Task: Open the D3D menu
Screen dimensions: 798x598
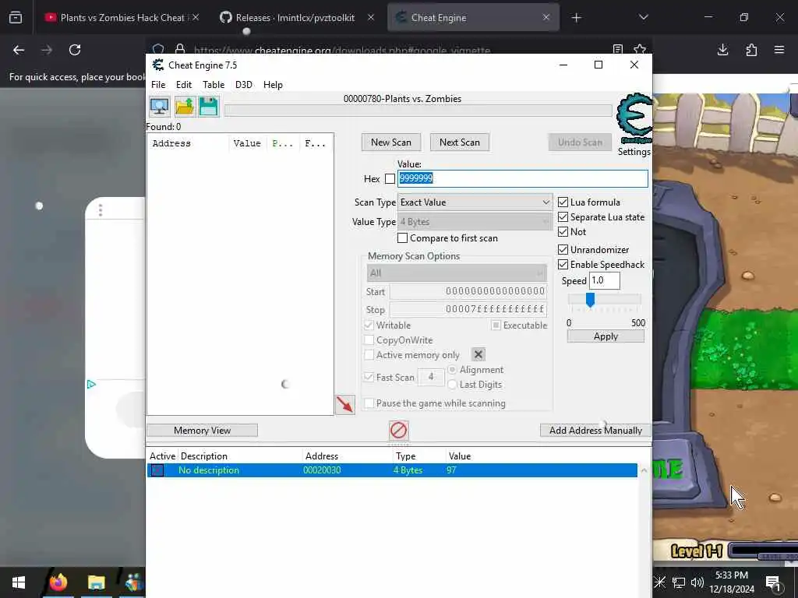Action: tap(243, 84)
